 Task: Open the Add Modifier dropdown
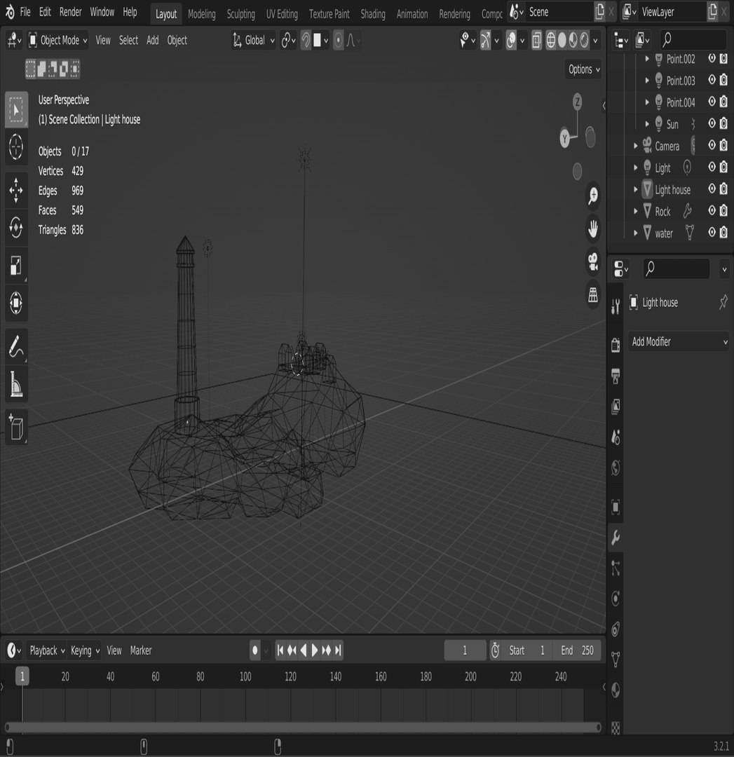tap(679, 342)
